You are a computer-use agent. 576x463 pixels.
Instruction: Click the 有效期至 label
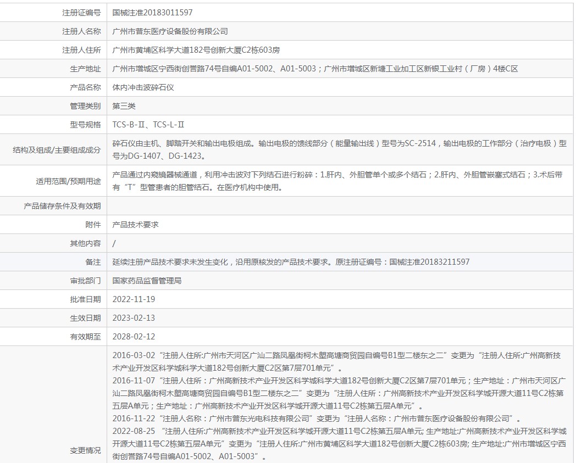point(85,337)
